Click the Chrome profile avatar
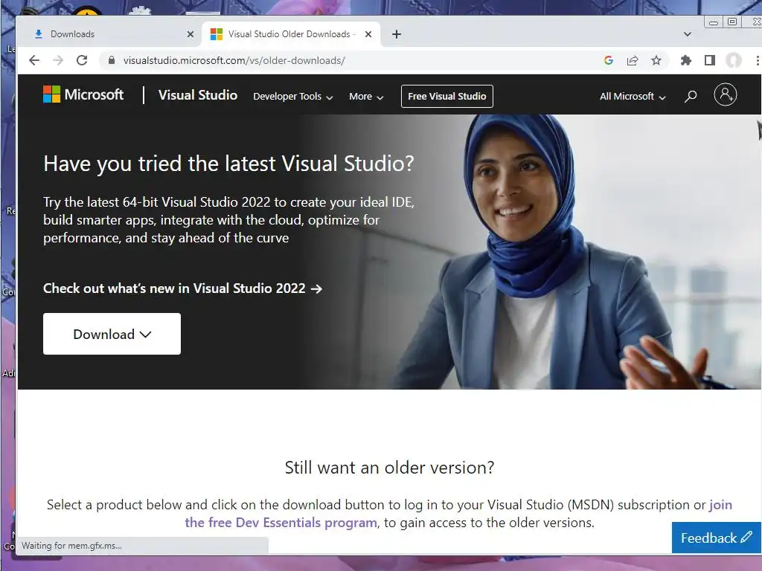 [733, 60]
